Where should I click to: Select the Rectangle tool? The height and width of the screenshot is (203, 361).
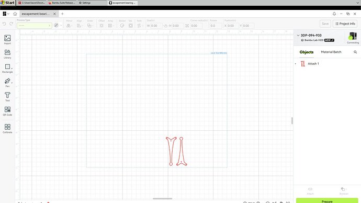(x=7, y=69)
